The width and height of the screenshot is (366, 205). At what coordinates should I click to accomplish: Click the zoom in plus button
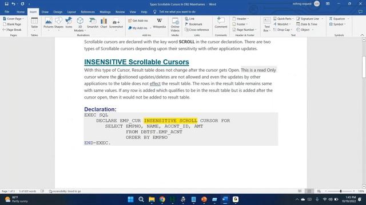(x=354, y=191)
